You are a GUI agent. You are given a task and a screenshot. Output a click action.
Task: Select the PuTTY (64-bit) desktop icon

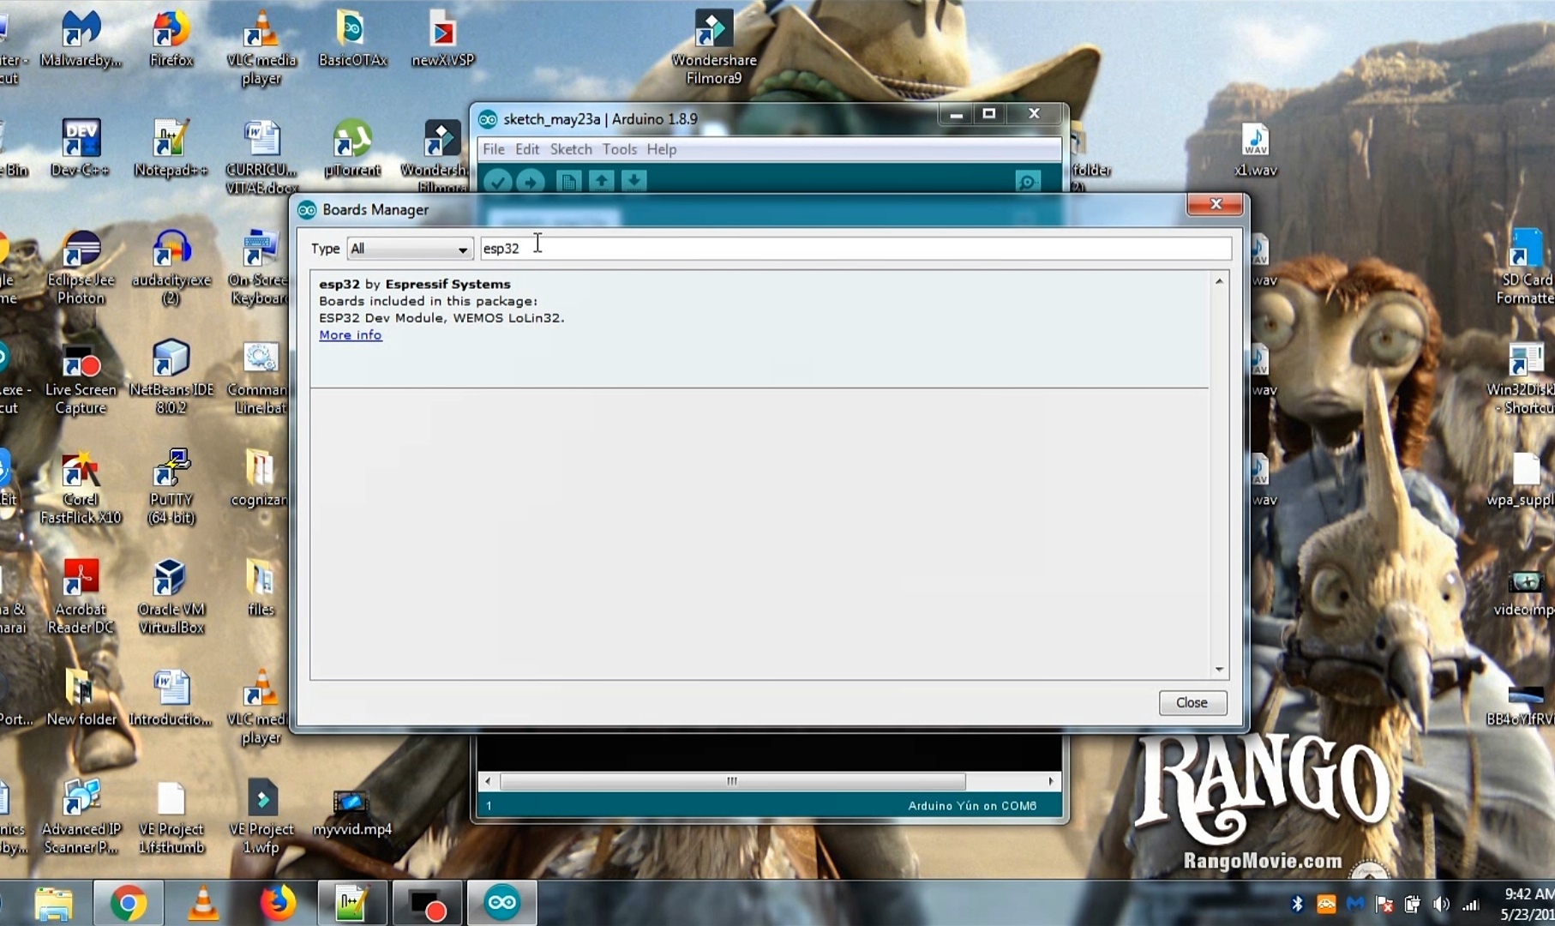[171, 488]
